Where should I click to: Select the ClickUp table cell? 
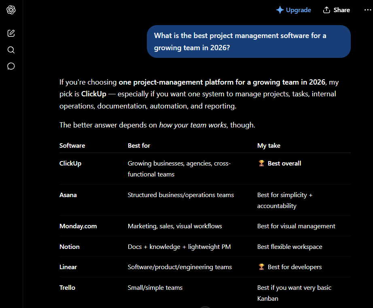70,163
